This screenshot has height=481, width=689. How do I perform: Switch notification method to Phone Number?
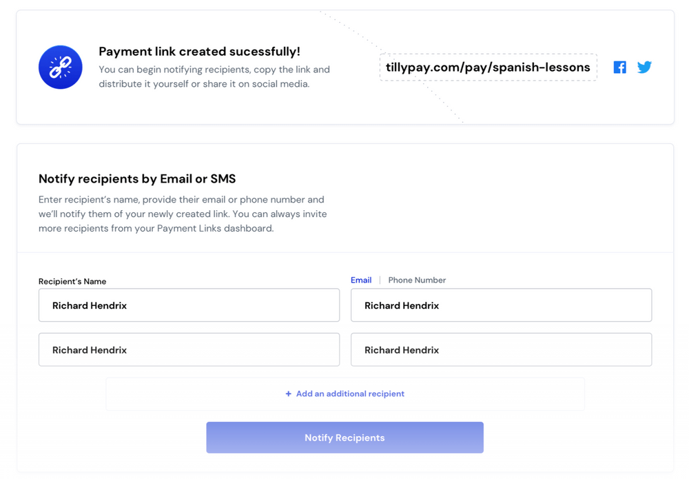click(417, 280)
